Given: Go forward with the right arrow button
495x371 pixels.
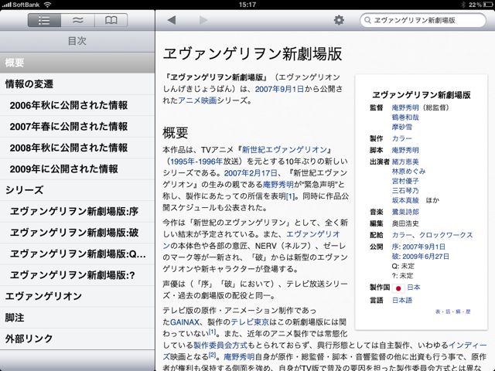Looking at the screenshot, I should (203, 20).
